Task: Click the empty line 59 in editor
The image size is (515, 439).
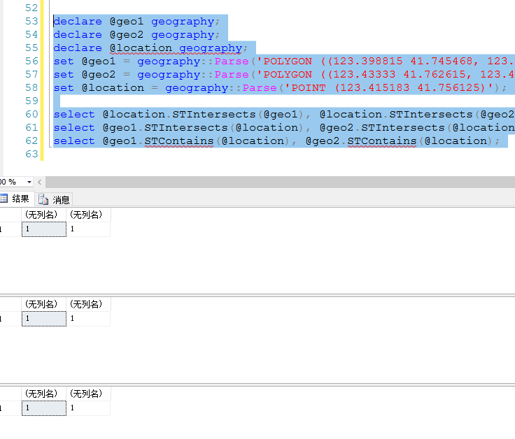Action: coord(283,101)
